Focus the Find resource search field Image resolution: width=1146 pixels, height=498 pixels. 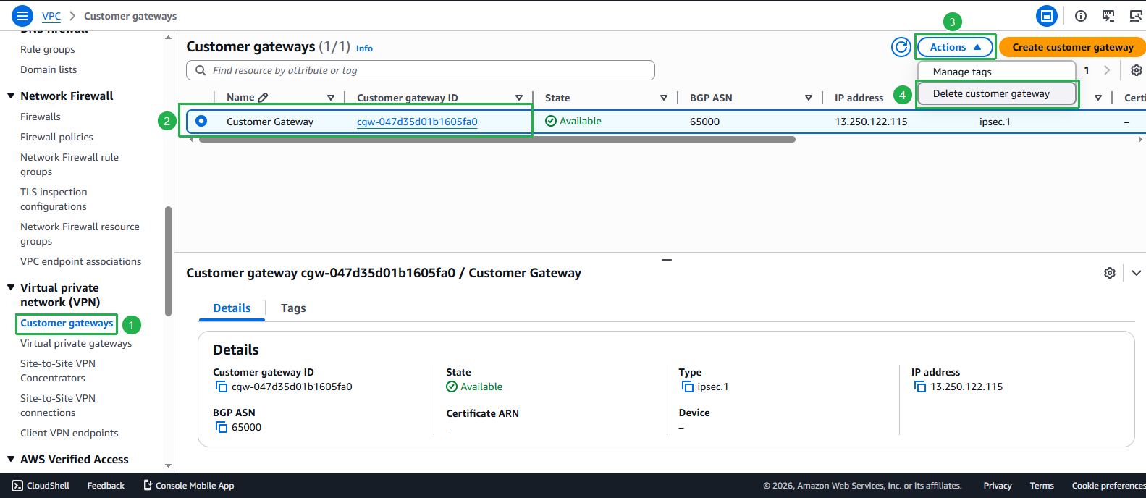pos(421,70)
